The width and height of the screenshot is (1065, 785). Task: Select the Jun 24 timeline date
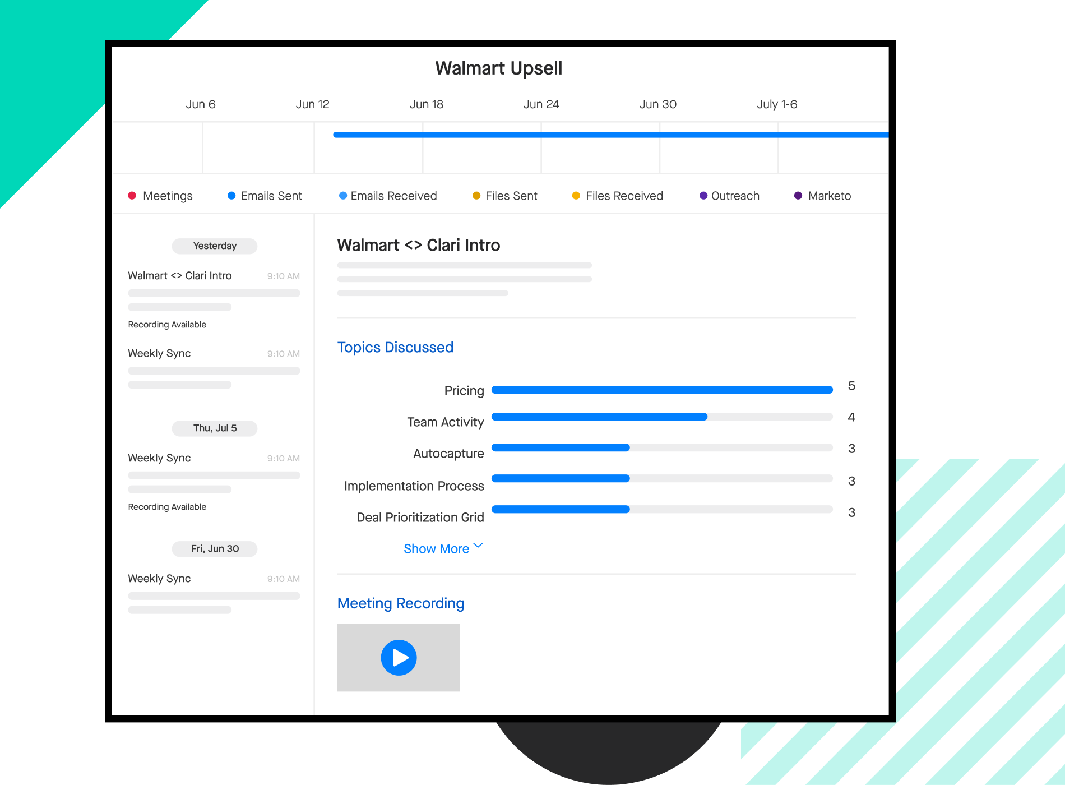[541, 104]
